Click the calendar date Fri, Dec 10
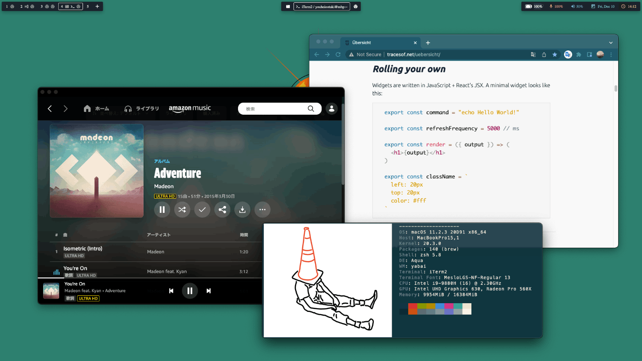Image resolution: width=642 pixels, height=361 pixels. pyautogui.click(x=603, y=6)
